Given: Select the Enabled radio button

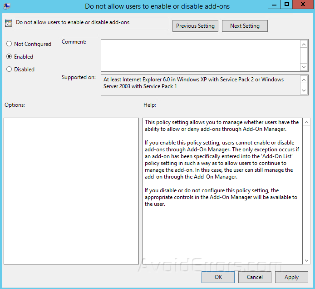Looking at the screenshot, I should pos(9,57).
